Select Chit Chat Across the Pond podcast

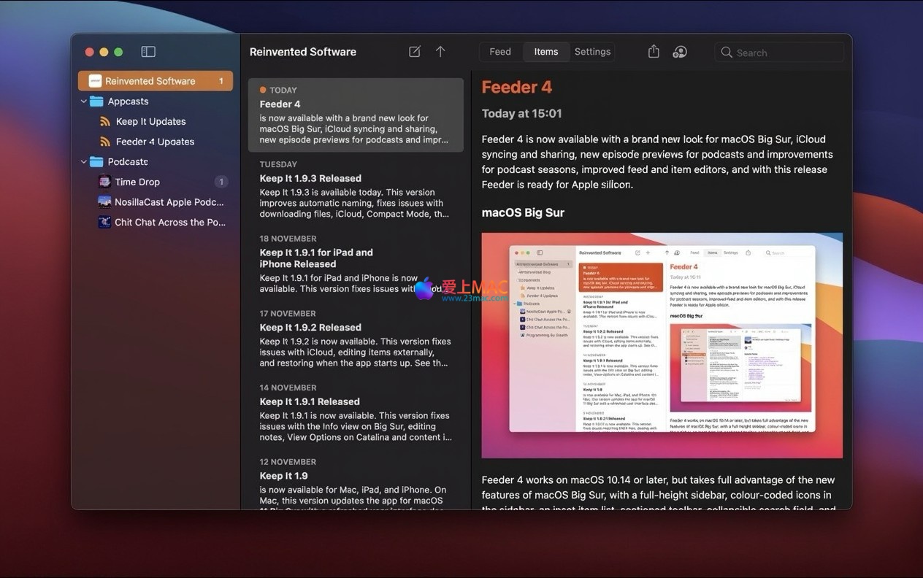169,223
